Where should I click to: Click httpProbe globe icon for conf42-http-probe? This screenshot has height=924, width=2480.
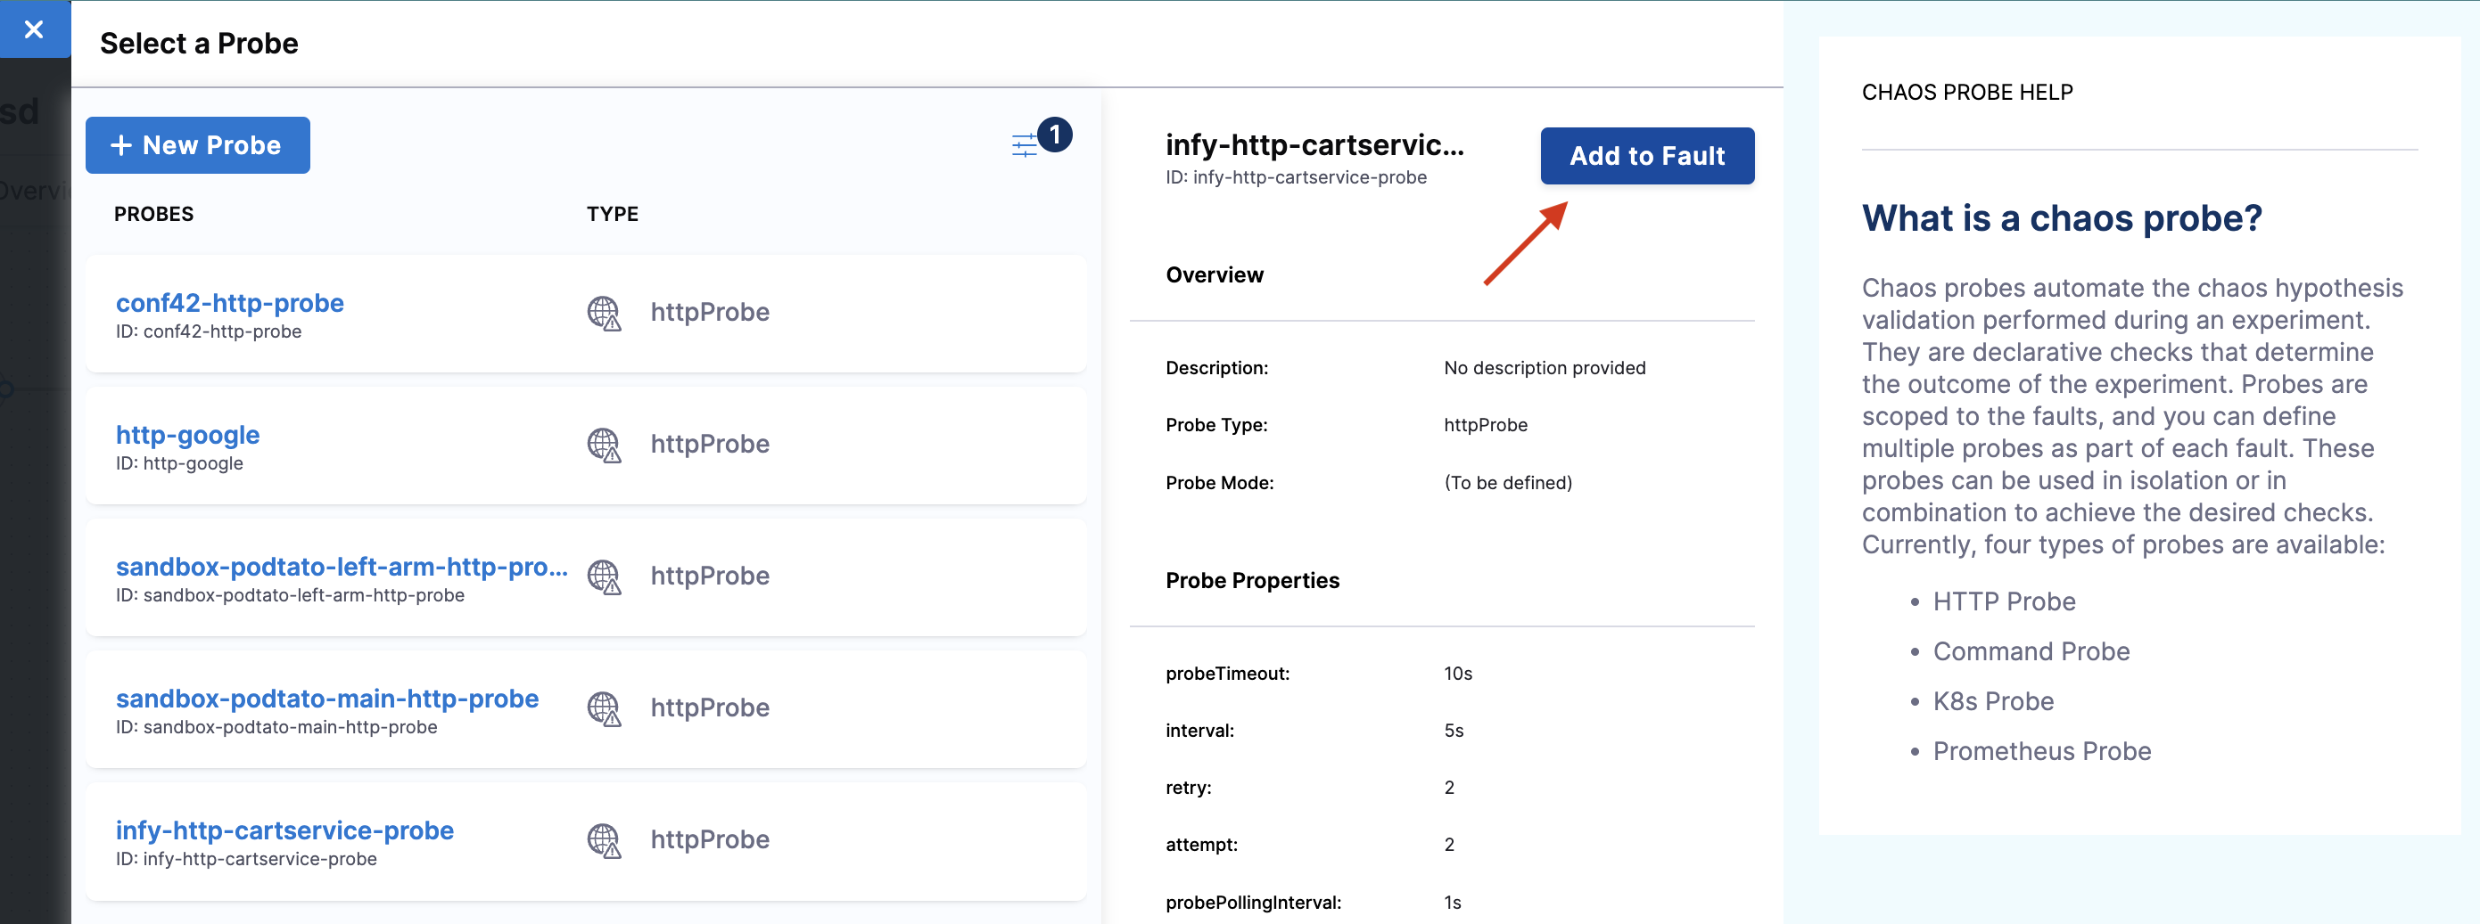pyautogui.click(x=605, y=313)
